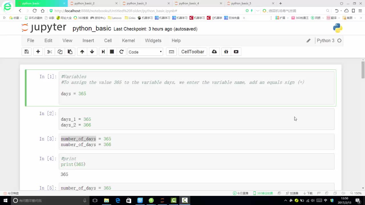Click the 下载 download status bar button
The image size is (365, 205).
[x=308, y=193]
